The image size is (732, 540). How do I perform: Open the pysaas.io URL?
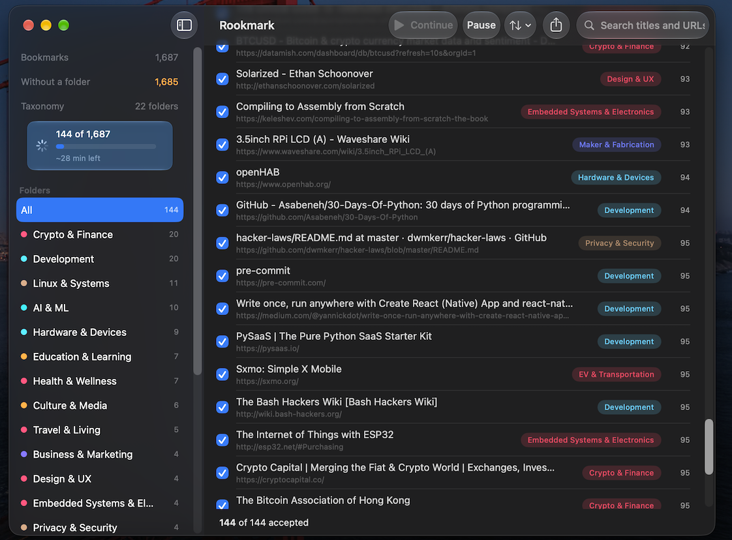[267, 348]
